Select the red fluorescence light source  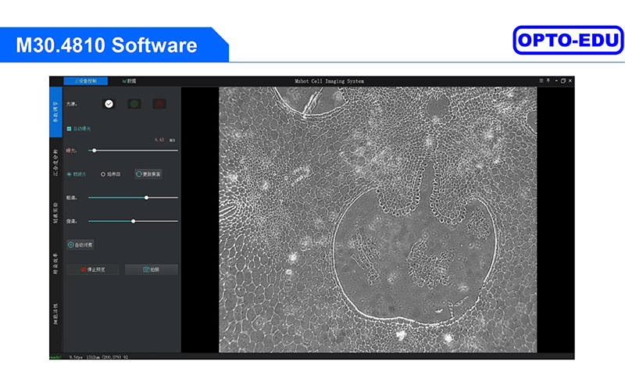pyautogui.click(x=159, y=104)
